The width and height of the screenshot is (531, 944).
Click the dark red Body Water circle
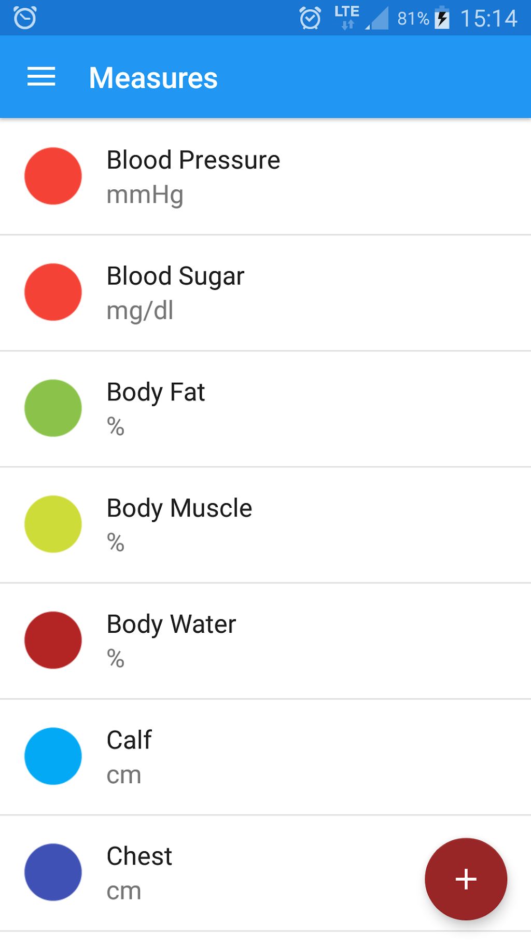(53, 640)
